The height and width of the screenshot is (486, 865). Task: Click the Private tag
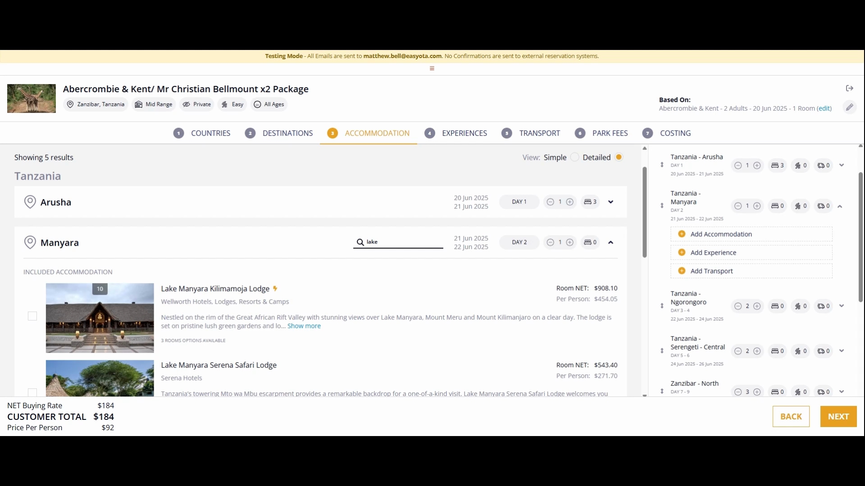(197, 104)
